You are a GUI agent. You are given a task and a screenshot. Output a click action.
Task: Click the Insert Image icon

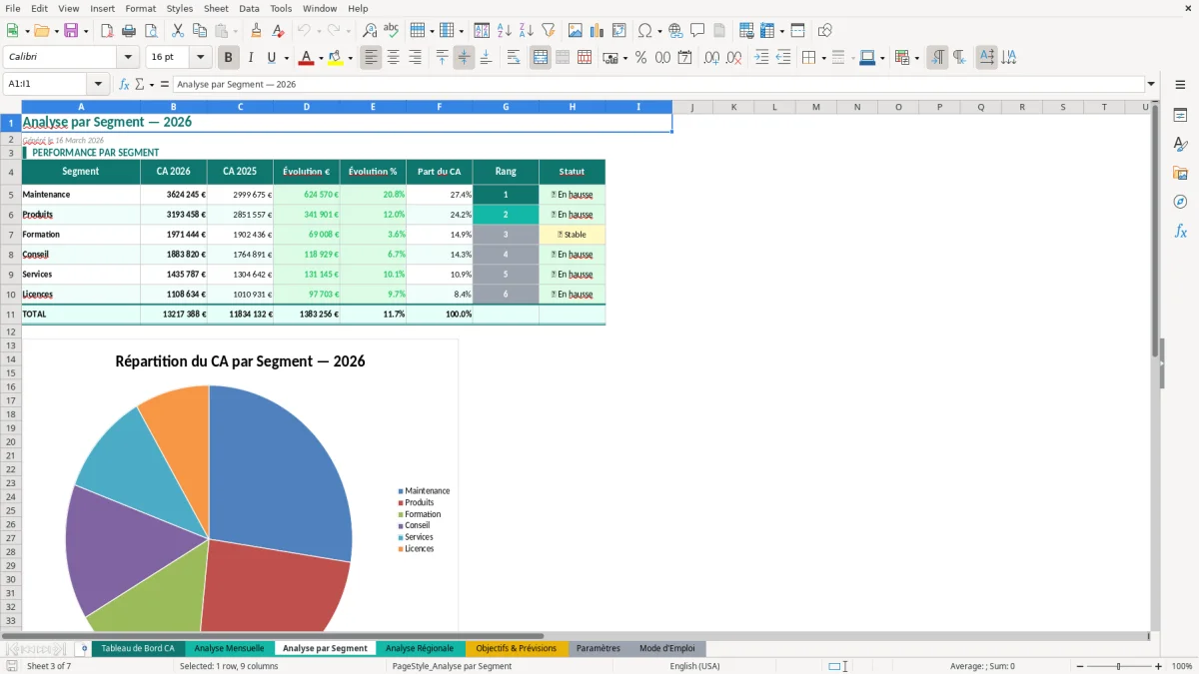[576, 31]
